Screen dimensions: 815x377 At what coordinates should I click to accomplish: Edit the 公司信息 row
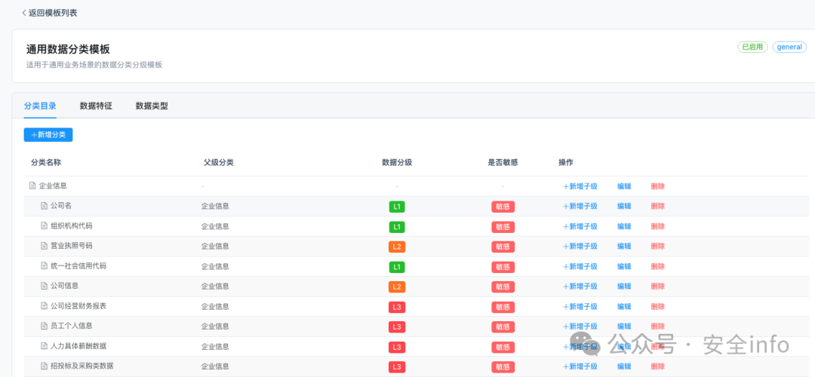(x=624, y=286)
